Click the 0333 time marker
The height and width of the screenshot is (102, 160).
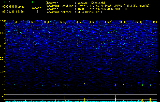coord(47,22)
